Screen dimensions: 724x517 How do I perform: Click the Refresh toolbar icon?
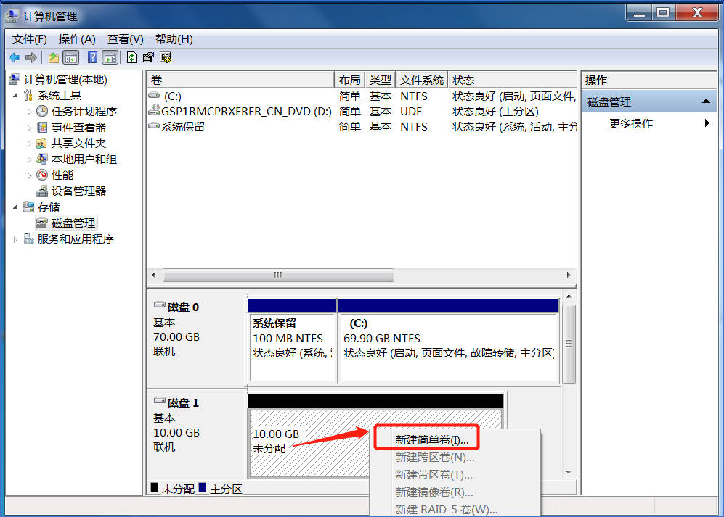[x=131, y=58]
